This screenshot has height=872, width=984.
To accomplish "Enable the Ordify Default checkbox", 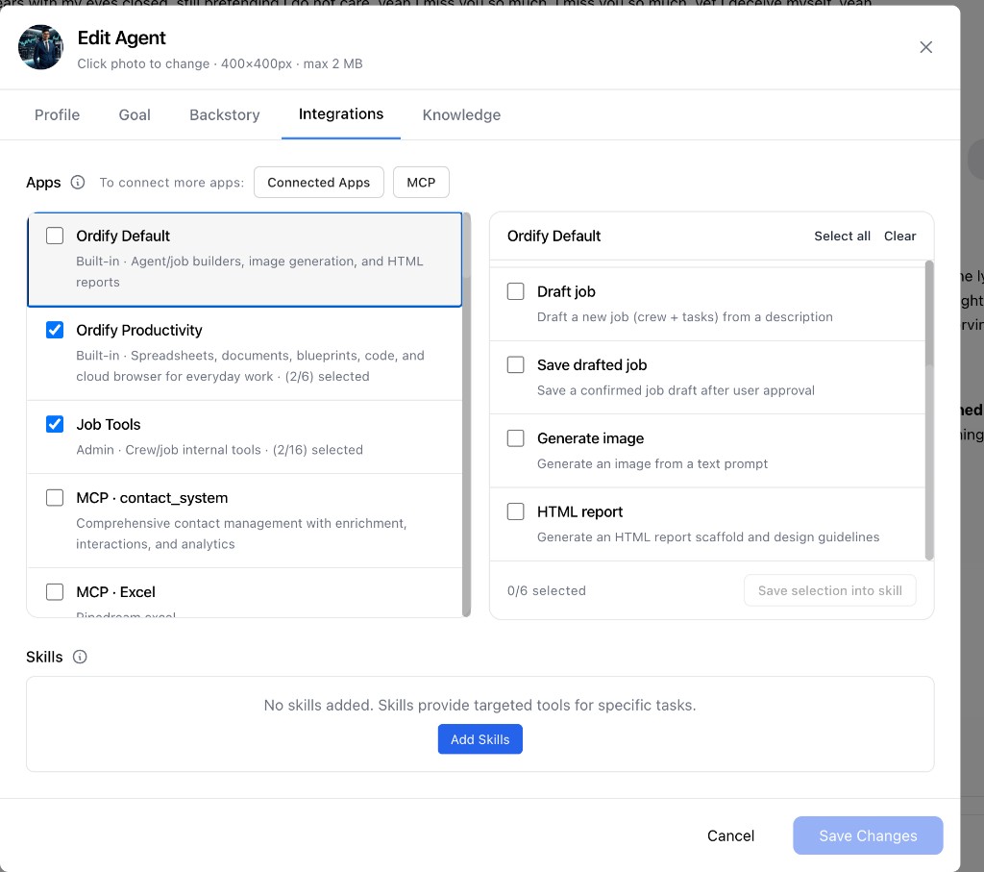I will click(55, 236).
